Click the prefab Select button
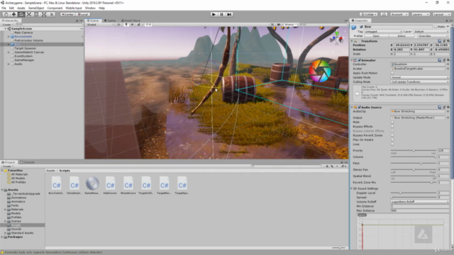Viewport: 454px width, 255px height. [402, 36]
